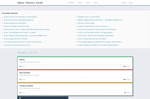
Task: Open topic Sporcu Kürleri Ve Antreman İle Kas Gelişimi
Action: (x=20, y=17)
